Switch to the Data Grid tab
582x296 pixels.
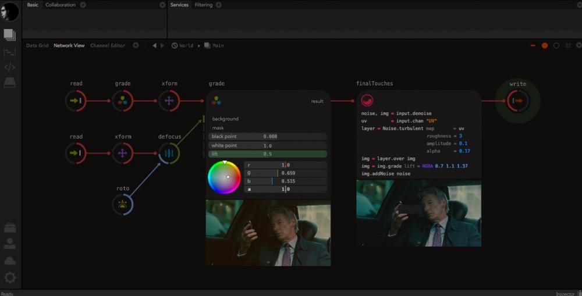(37, 45)
